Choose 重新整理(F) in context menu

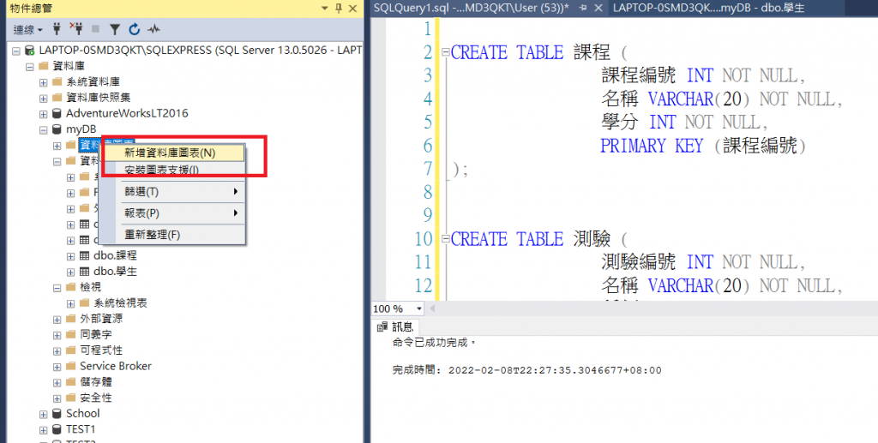click(x=173, y=235)
